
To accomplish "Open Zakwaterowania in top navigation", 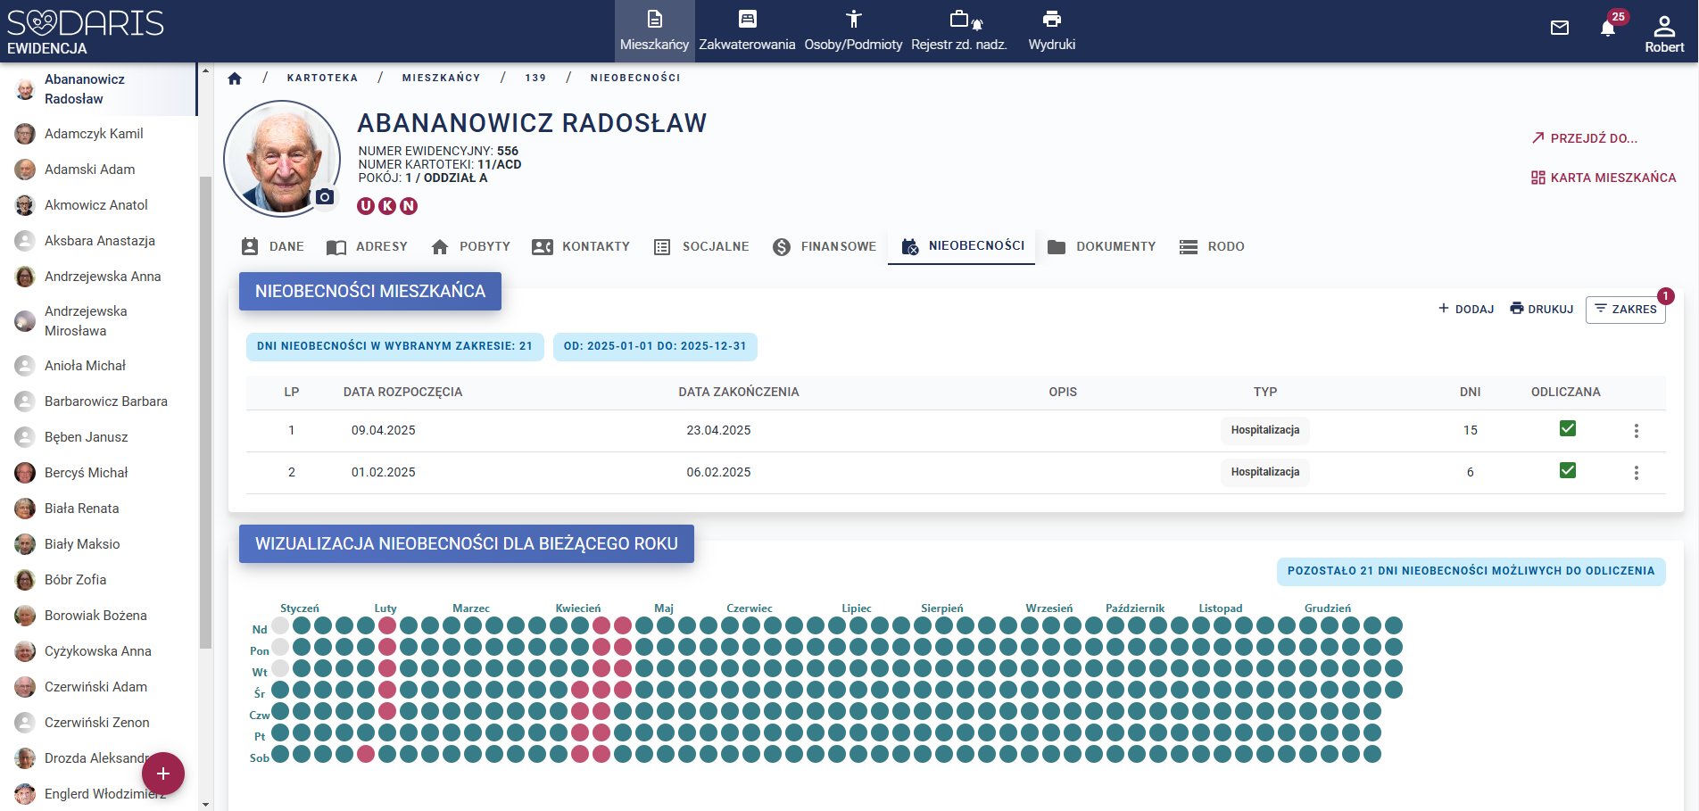I will [747, 30].
